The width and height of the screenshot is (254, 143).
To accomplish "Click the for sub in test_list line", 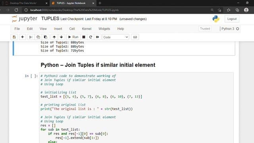I will coord(60,129).
